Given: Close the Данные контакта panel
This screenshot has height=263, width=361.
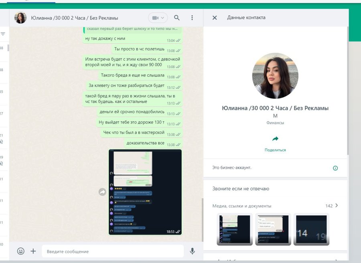Looking at the screenshot, I should tap(215, 18).
